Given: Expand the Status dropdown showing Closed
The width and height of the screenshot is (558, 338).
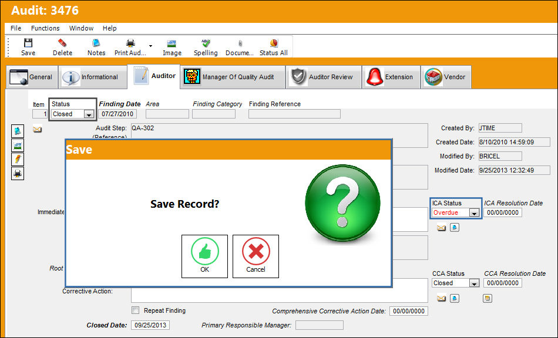Looking at the screenshot, I should coord(89,114).
